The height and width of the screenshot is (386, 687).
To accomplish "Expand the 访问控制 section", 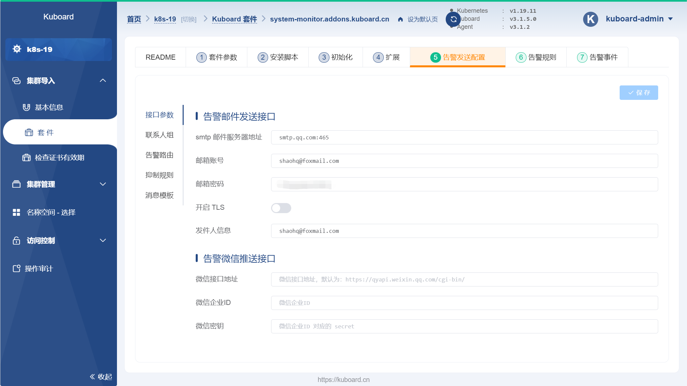I will pyautogui.click(x=103, y=240).
